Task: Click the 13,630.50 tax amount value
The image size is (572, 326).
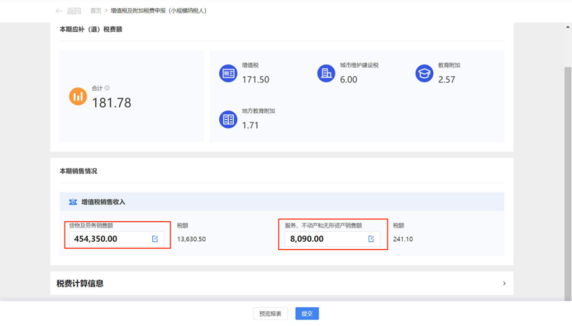Action: click(x=191, y=239)
